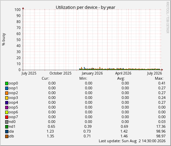The width and height of the screenshot is (171, 146).
Task: Click the dark green md1 legend swatch
Action: coord(7,127)
